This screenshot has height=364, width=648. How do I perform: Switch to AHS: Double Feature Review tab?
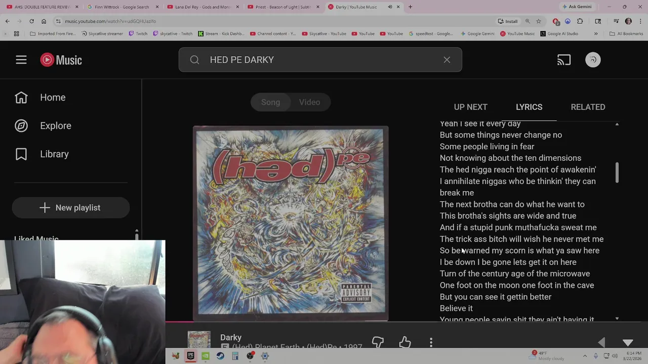[x=42, y=7]
